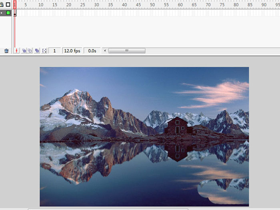
Task: Toggle the layer's green outline color square
Action: point(8,13)
